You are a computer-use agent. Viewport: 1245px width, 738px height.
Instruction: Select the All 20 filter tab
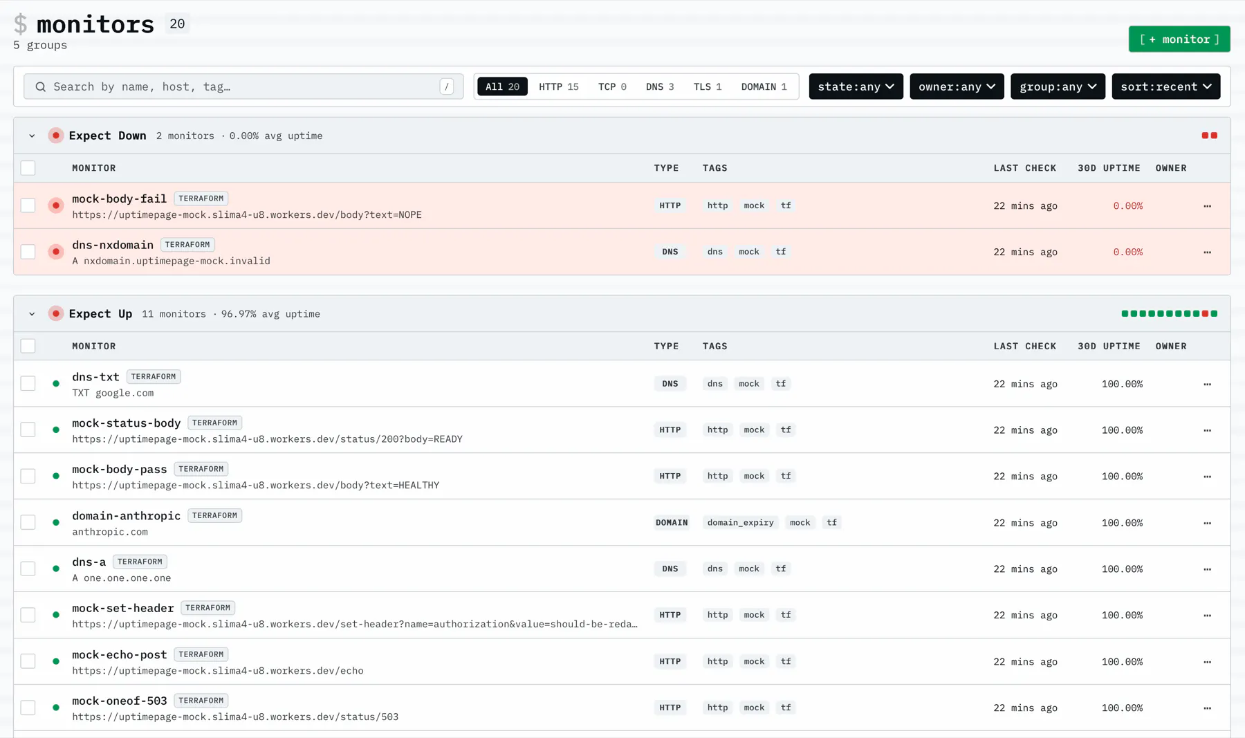click(x=502, y=86)
